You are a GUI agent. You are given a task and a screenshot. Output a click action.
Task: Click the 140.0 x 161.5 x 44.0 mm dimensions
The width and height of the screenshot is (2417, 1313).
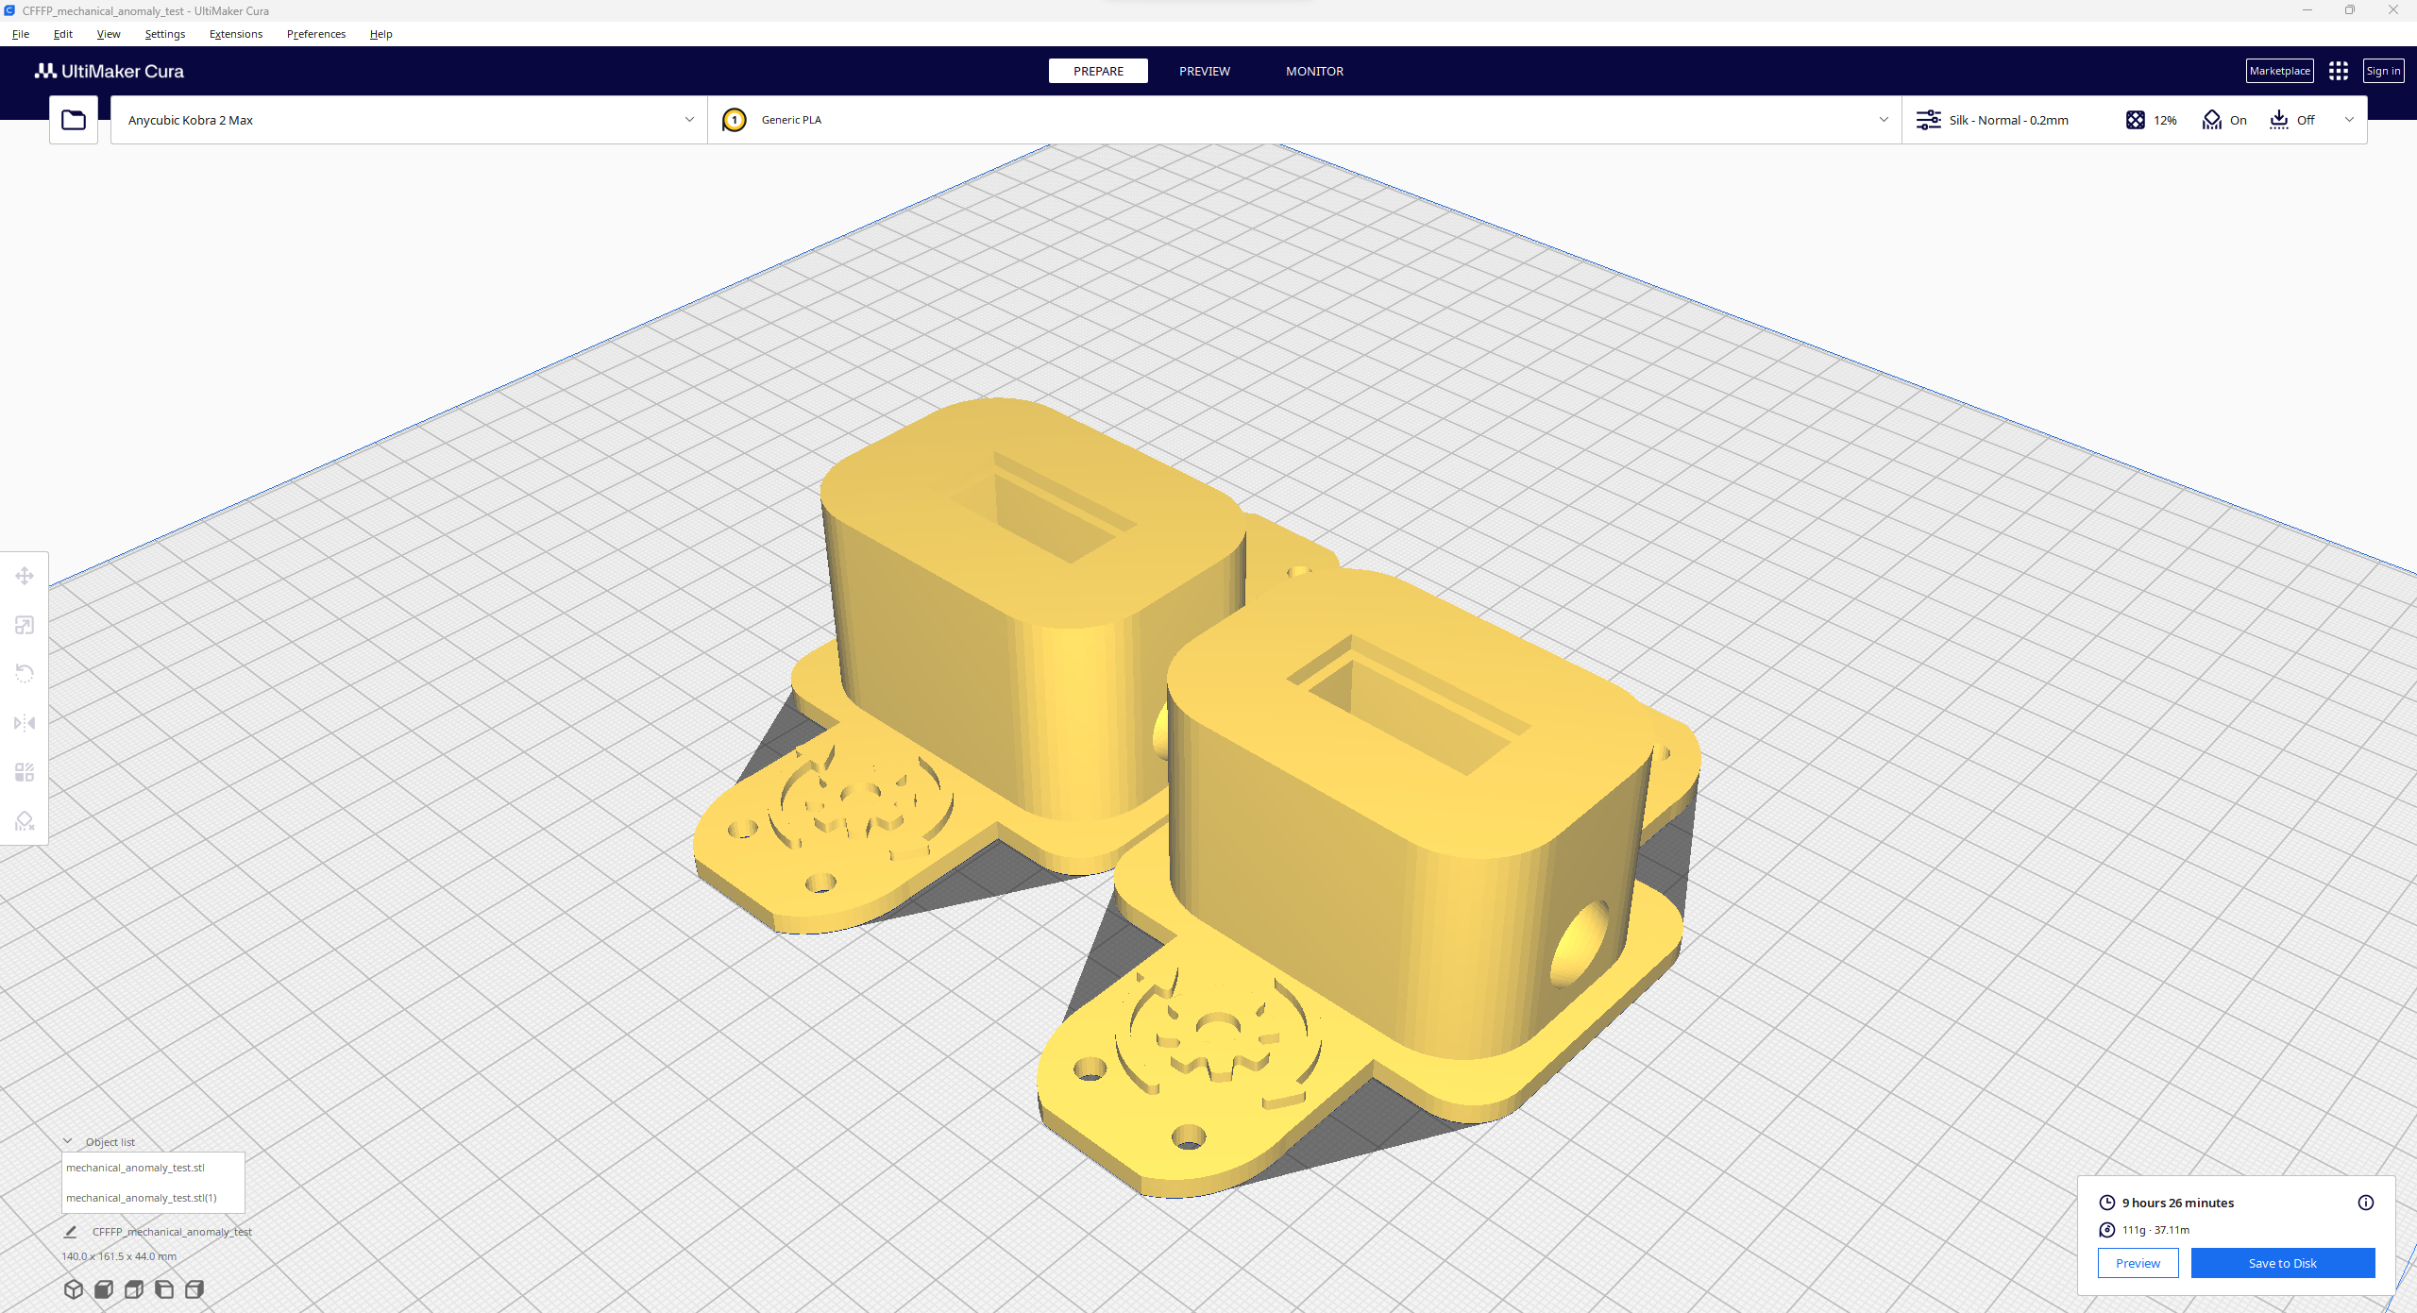pos(119,1256)
